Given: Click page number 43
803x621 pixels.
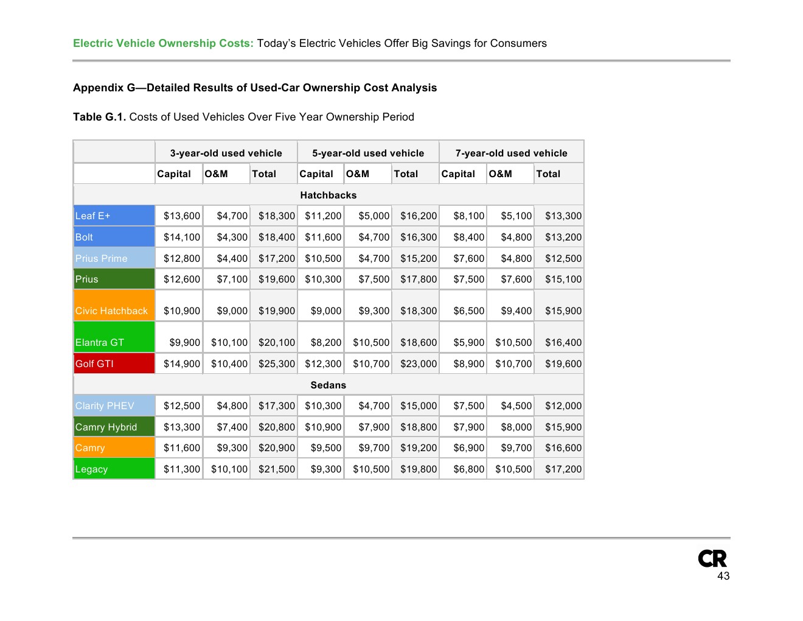Looking at the screenshot, I should (x=723, y=576).
